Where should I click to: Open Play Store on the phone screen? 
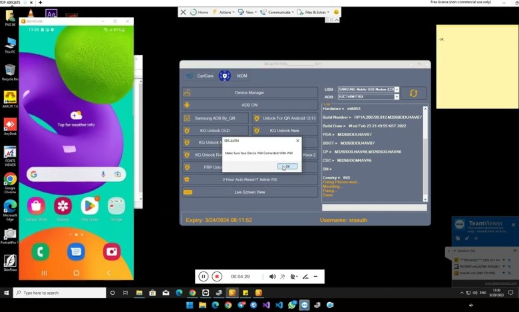click(x=90, y=206)
